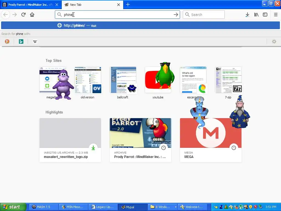281x211 pixels.
Task: Search with Wikipedia engine icon
Action: [35, 42]
